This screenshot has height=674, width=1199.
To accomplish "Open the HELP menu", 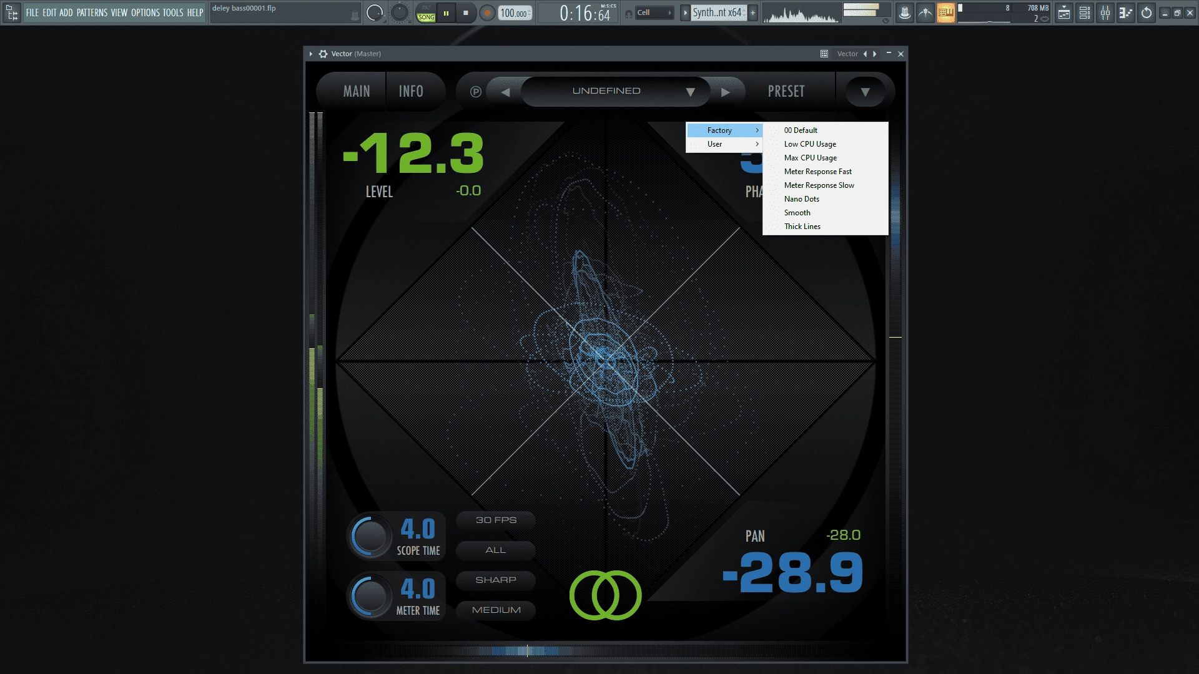I will click(x=195, y=12).
